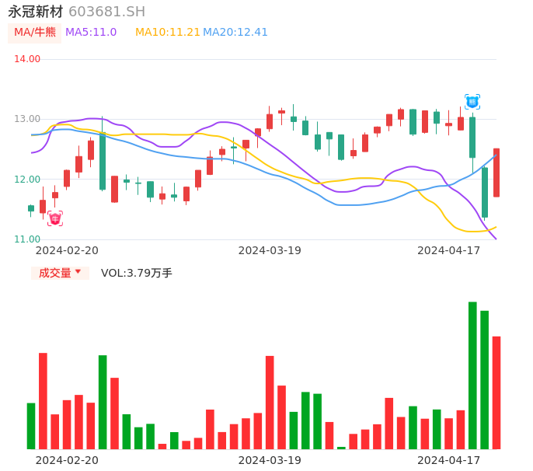Click the 2024-04-17 date under price chart
This screenshot has height=471, width=533.
tap(449, 250)
